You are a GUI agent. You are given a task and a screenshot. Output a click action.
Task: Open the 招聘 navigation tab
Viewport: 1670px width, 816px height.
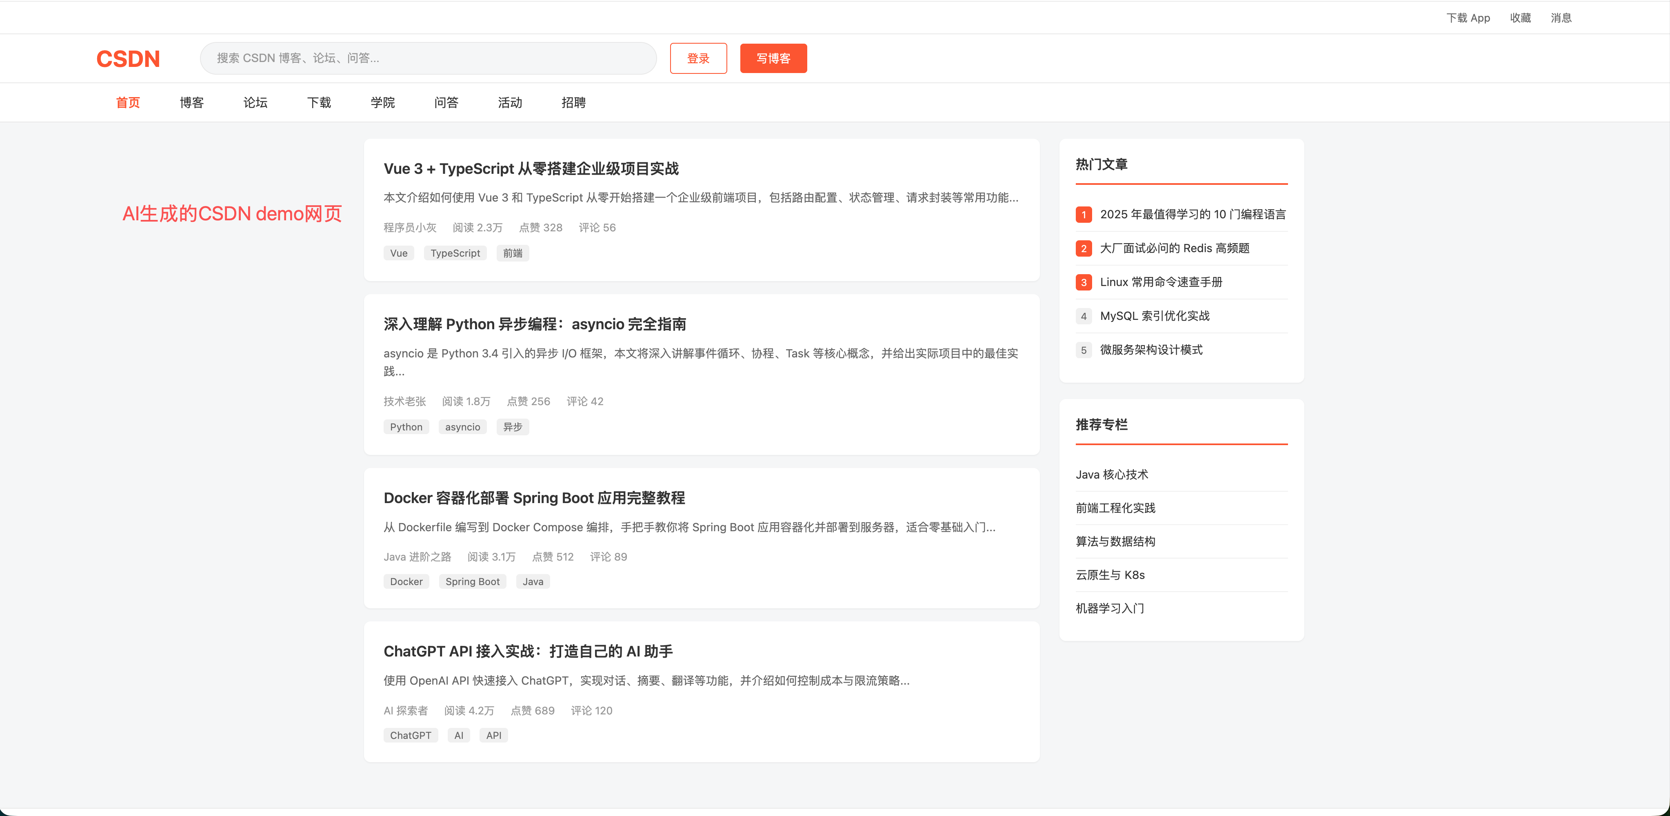(573, 102)
